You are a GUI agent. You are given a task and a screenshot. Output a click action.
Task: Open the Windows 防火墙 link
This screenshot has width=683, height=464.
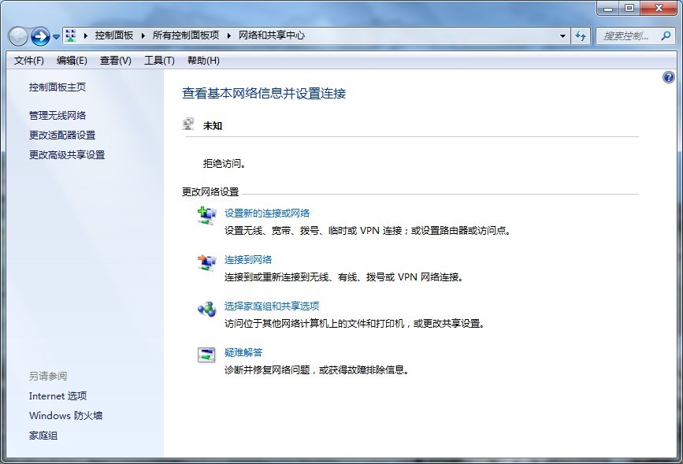point(65,415)
